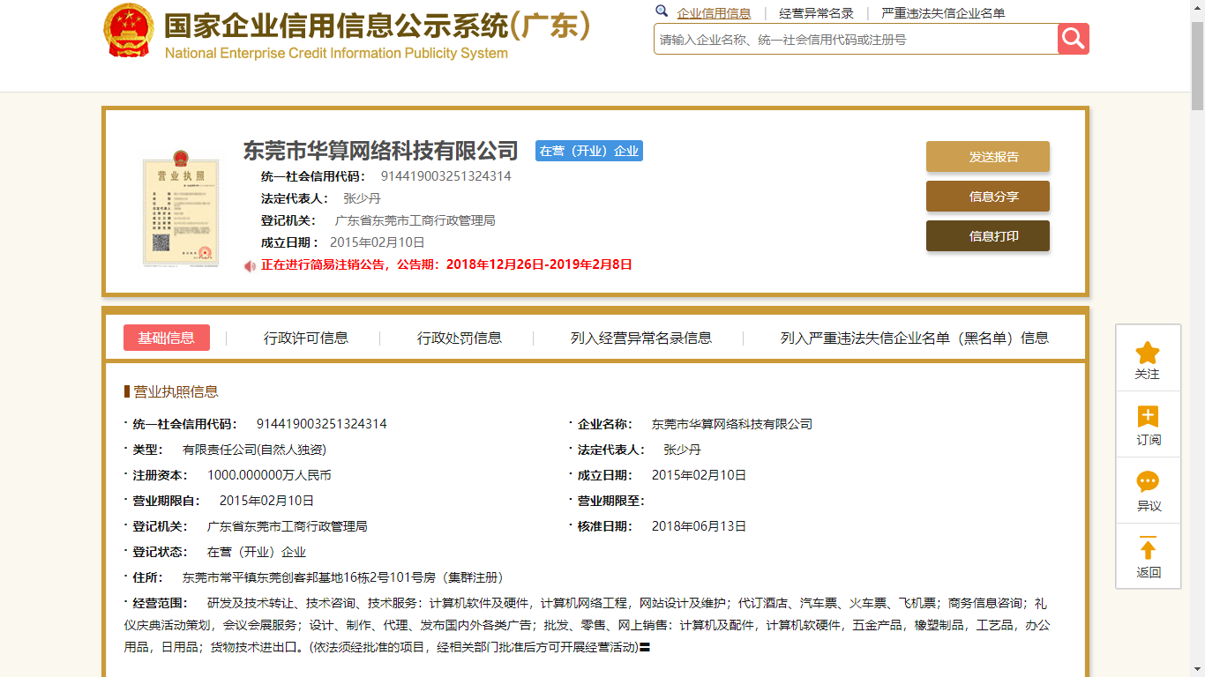Switch to the 基础信息 tab

pyautogui.click(x=167, y=338)
